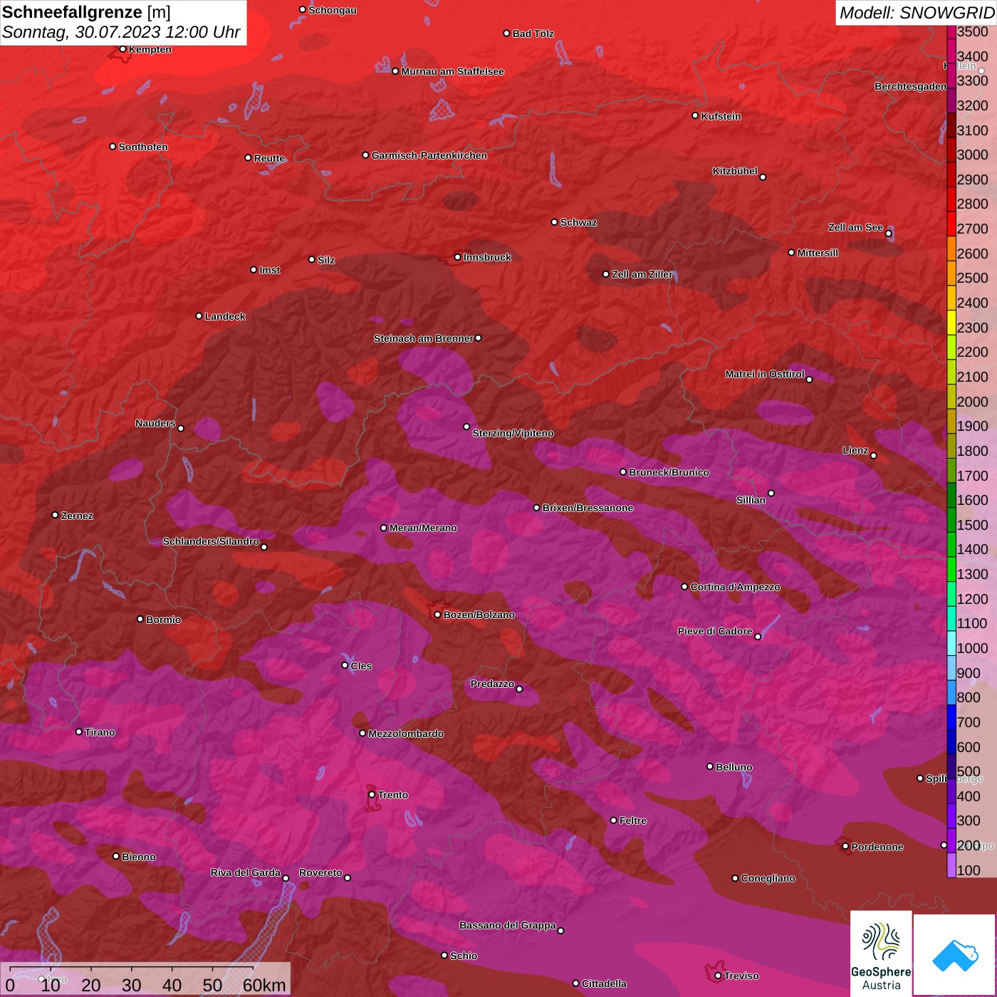
Task: Click the Cles label
Action: coord(361,666)
